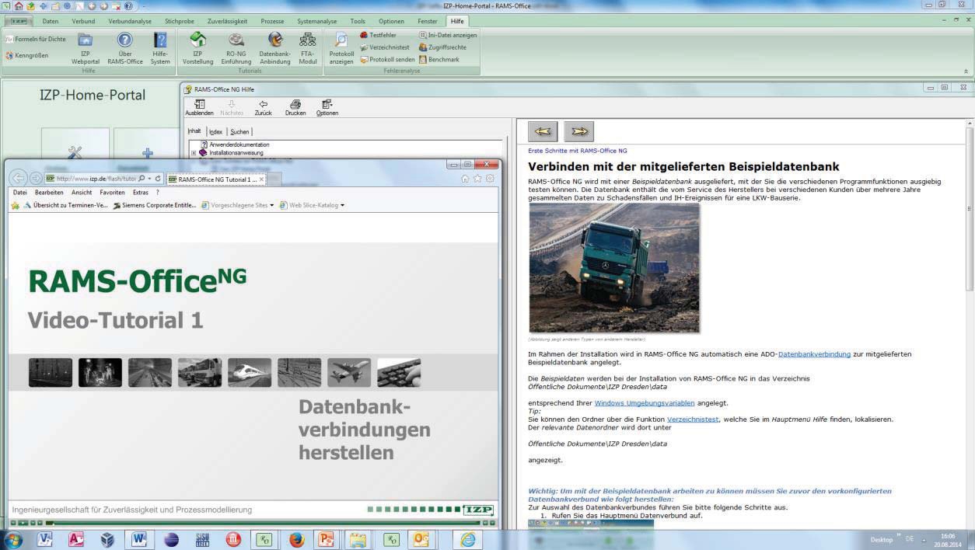Click Ini-Datei anzeigen
The image size is (975, 550).
click(x=448, y=35)
